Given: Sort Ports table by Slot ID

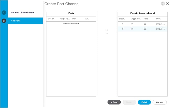Looking at the screenshot, I should [51, 19].
